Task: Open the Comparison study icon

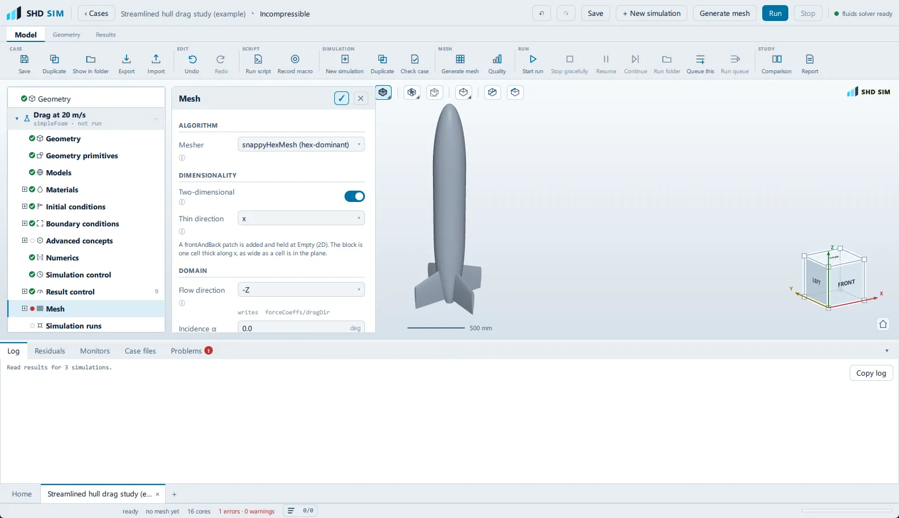Action: (776, 59)
